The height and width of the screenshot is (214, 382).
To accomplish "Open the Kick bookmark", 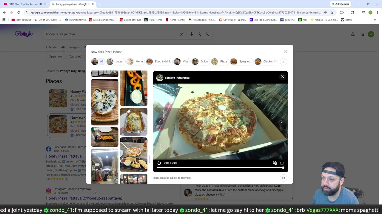I will 302,20.
